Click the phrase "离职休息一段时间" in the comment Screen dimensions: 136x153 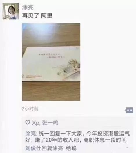pyautogui.click(x=105, y=140)
